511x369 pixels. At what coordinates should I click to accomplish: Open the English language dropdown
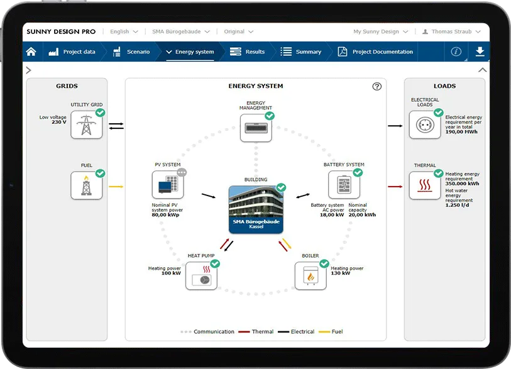[124, 31]
